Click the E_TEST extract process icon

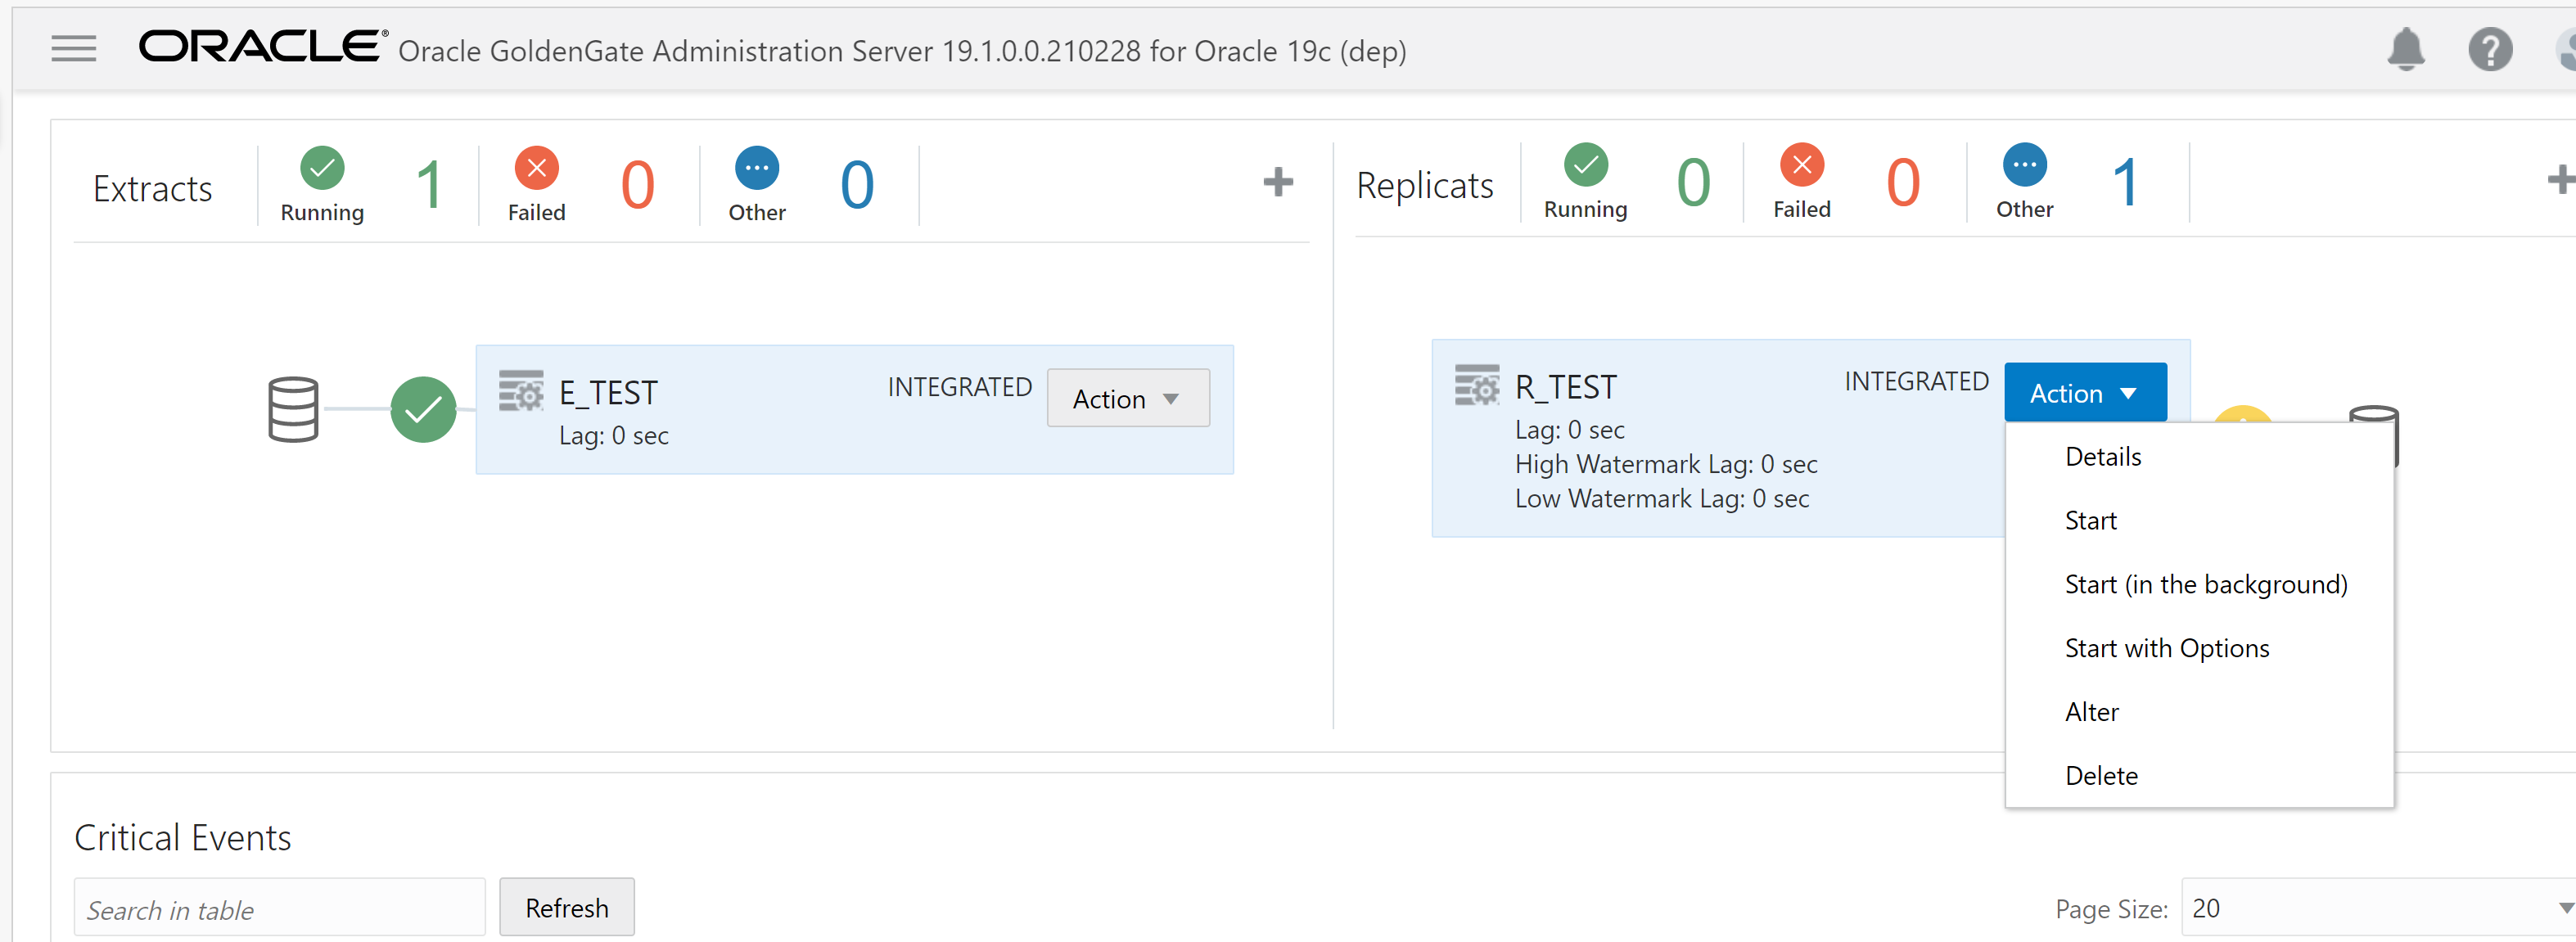521,391
